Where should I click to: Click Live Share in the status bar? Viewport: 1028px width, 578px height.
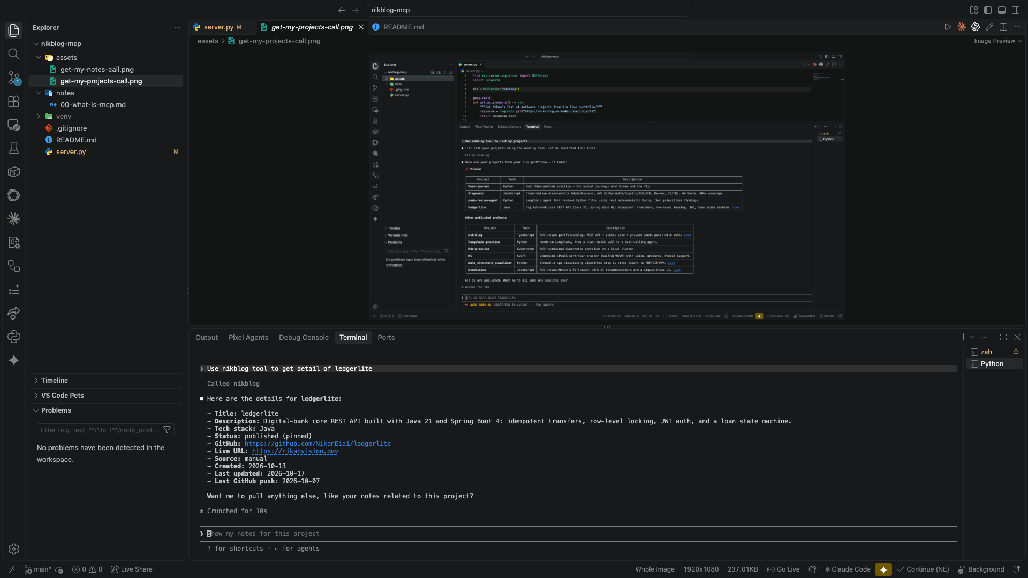[132, 569]
